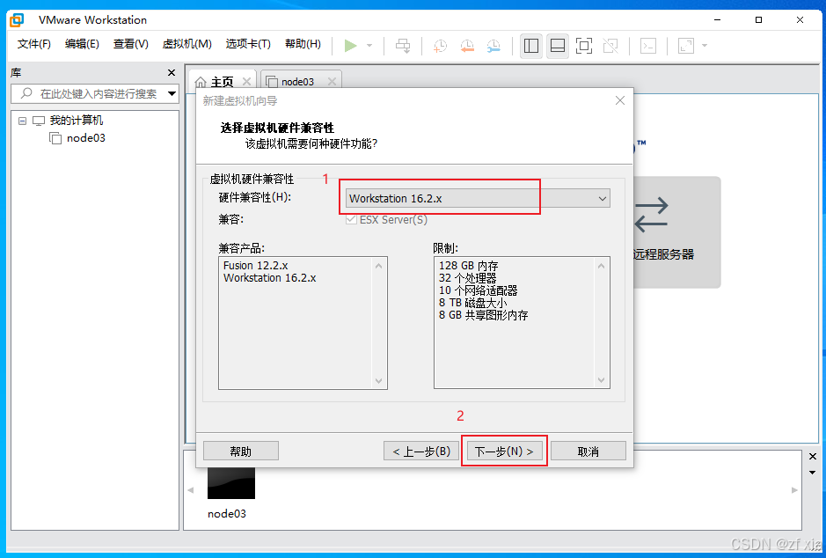Select Fusion 12.2.x in the 兼容产品 list
The height and width of the screenshot is (558, 826).
255,266
